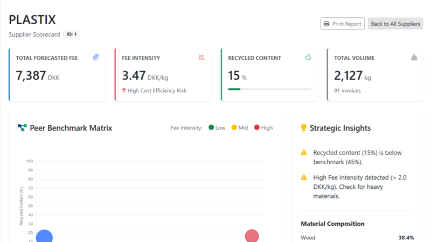This screenshot has height=242, width=431.
Task: Click the chart icon on Fee Intensity card
Action: [202, 58]
